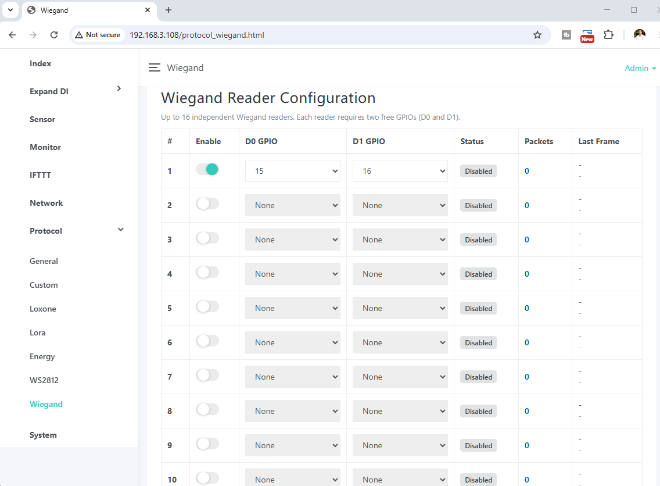660x486 pixels.
Task: Bookmark this page with star icon
Action: [x=537, y=35]
